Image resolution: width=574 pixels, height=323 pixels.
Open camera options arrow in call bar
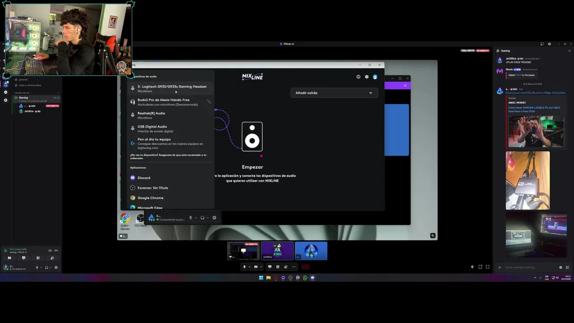(x=261, y=266)
